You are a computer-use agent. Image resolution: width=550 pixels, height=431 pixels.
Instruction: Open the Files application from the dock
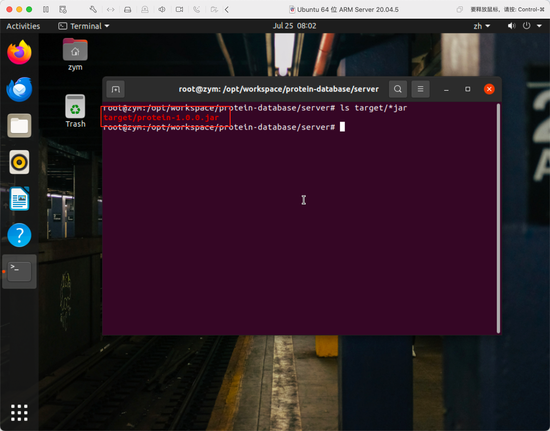19,125
